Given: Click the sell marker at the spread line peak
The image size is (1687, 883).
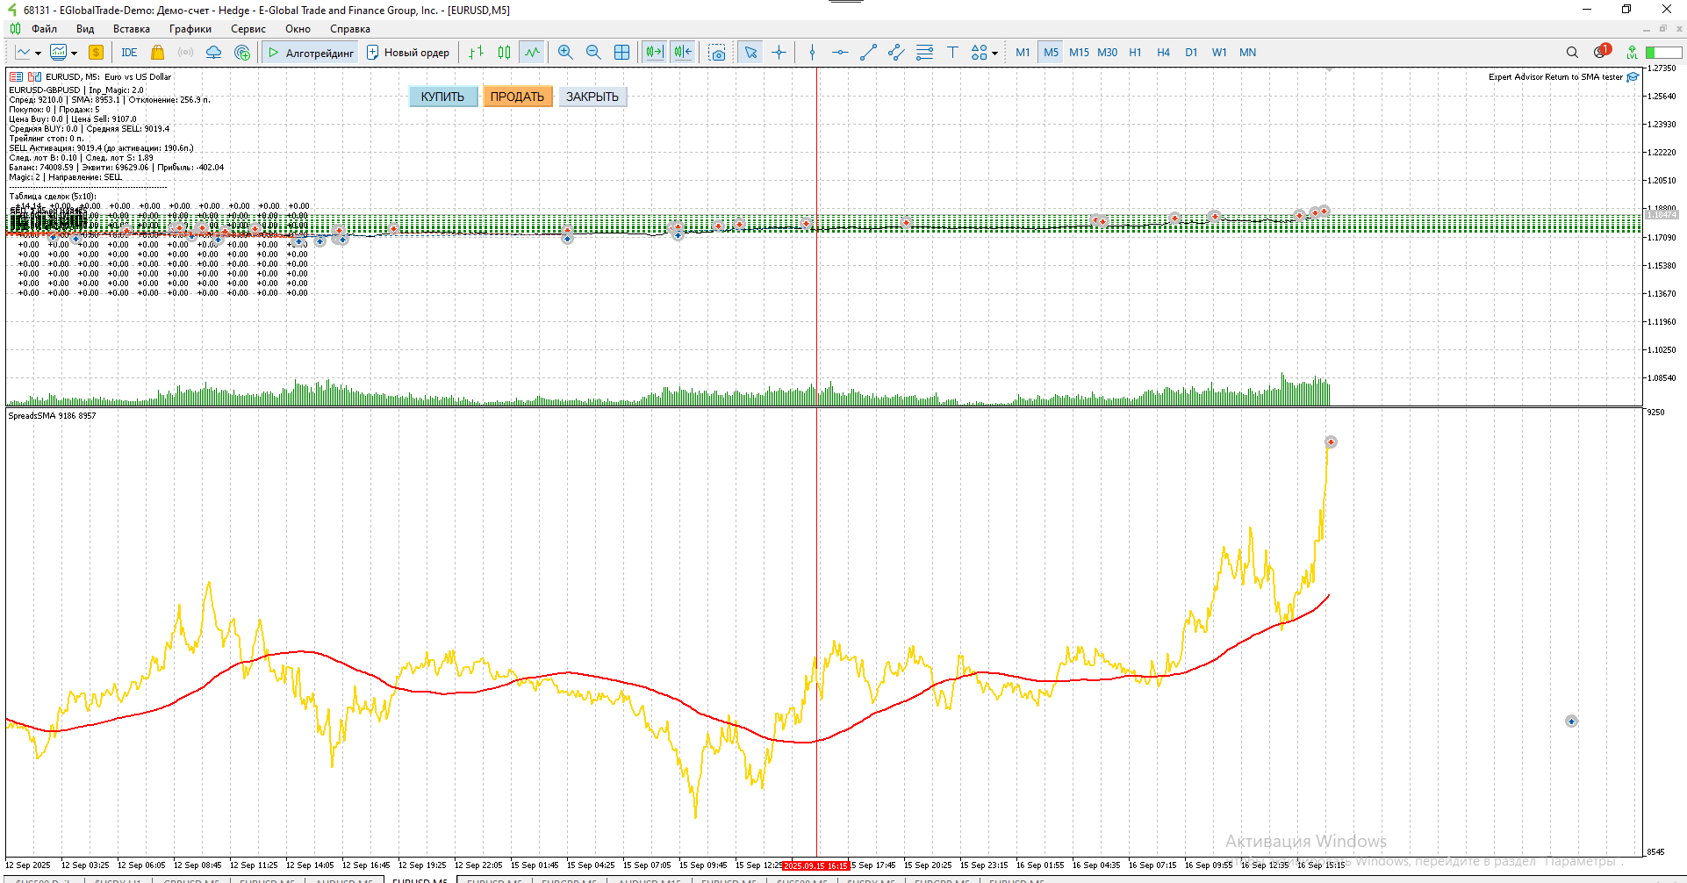Looking at the screenshot, I should tap(1331, 442).
